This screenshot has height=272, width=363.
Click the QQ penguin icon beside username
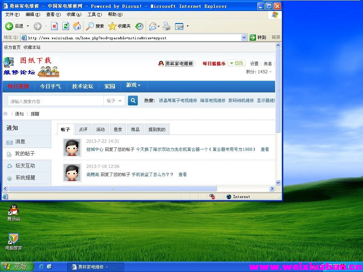coord(161,63)
